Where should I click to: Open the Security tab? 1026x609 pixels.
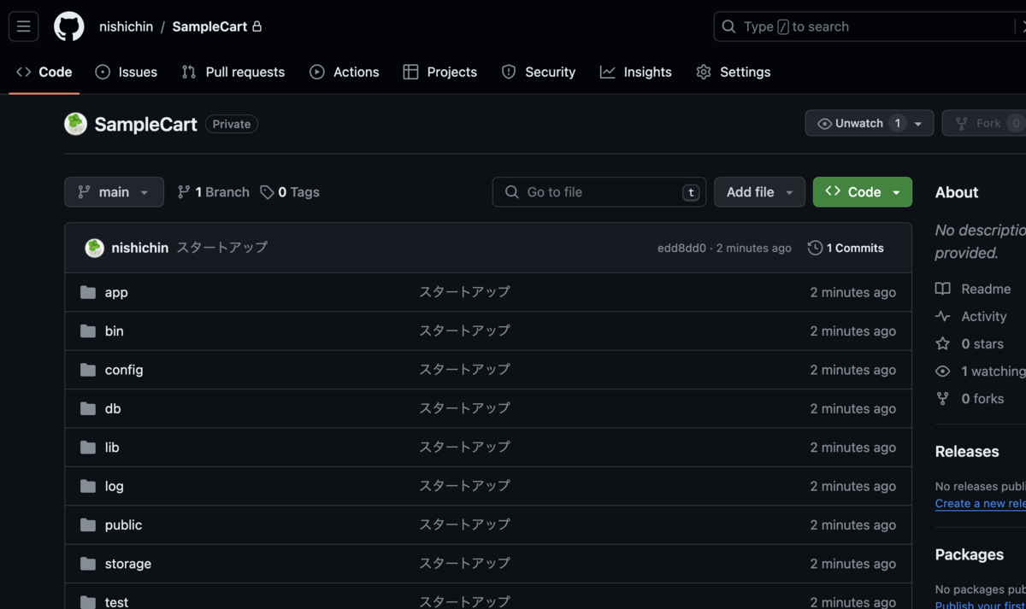pos(539,72)
